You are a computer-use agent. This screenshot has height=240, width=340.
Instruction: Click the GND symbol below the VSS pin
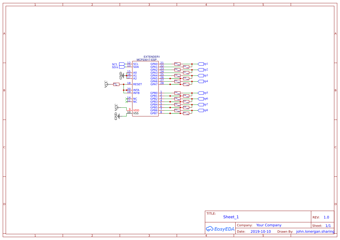tap(118, 116)
